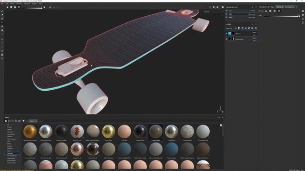Select the Projection tool
This screenshot has height=171, width=305.
pyautogui.click(x=2, y=19)
